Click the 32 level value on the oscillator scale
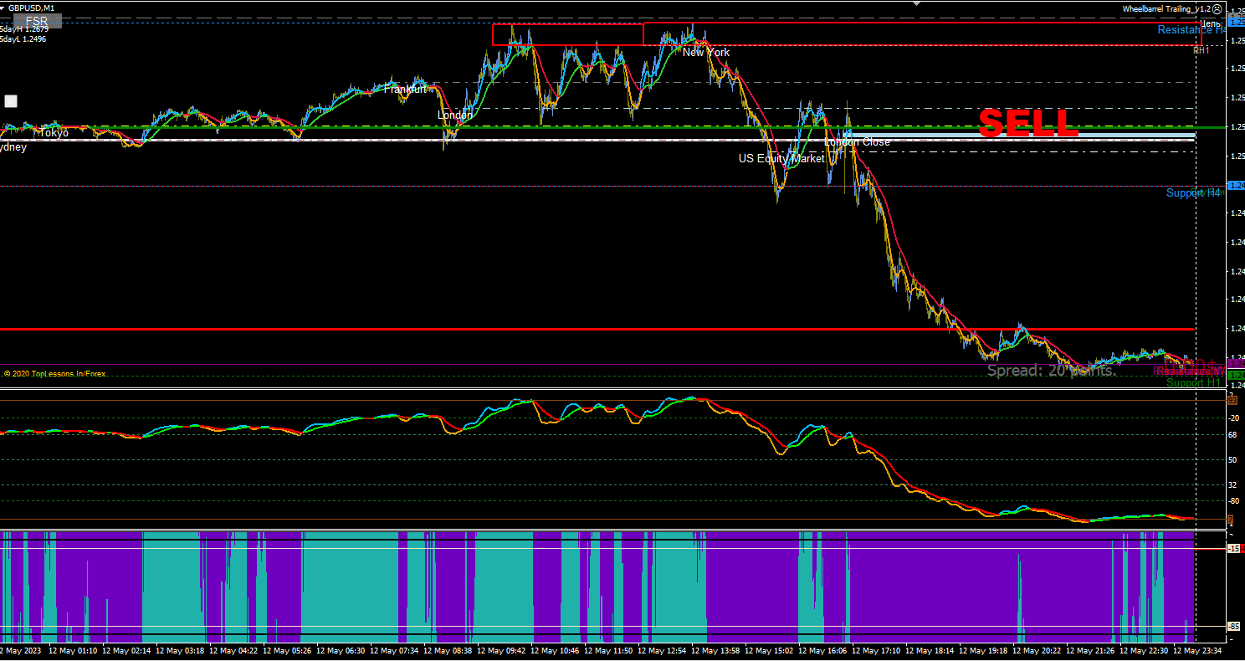The width and height of the screenshot is (1245, 661). (x=1232, y=485)
